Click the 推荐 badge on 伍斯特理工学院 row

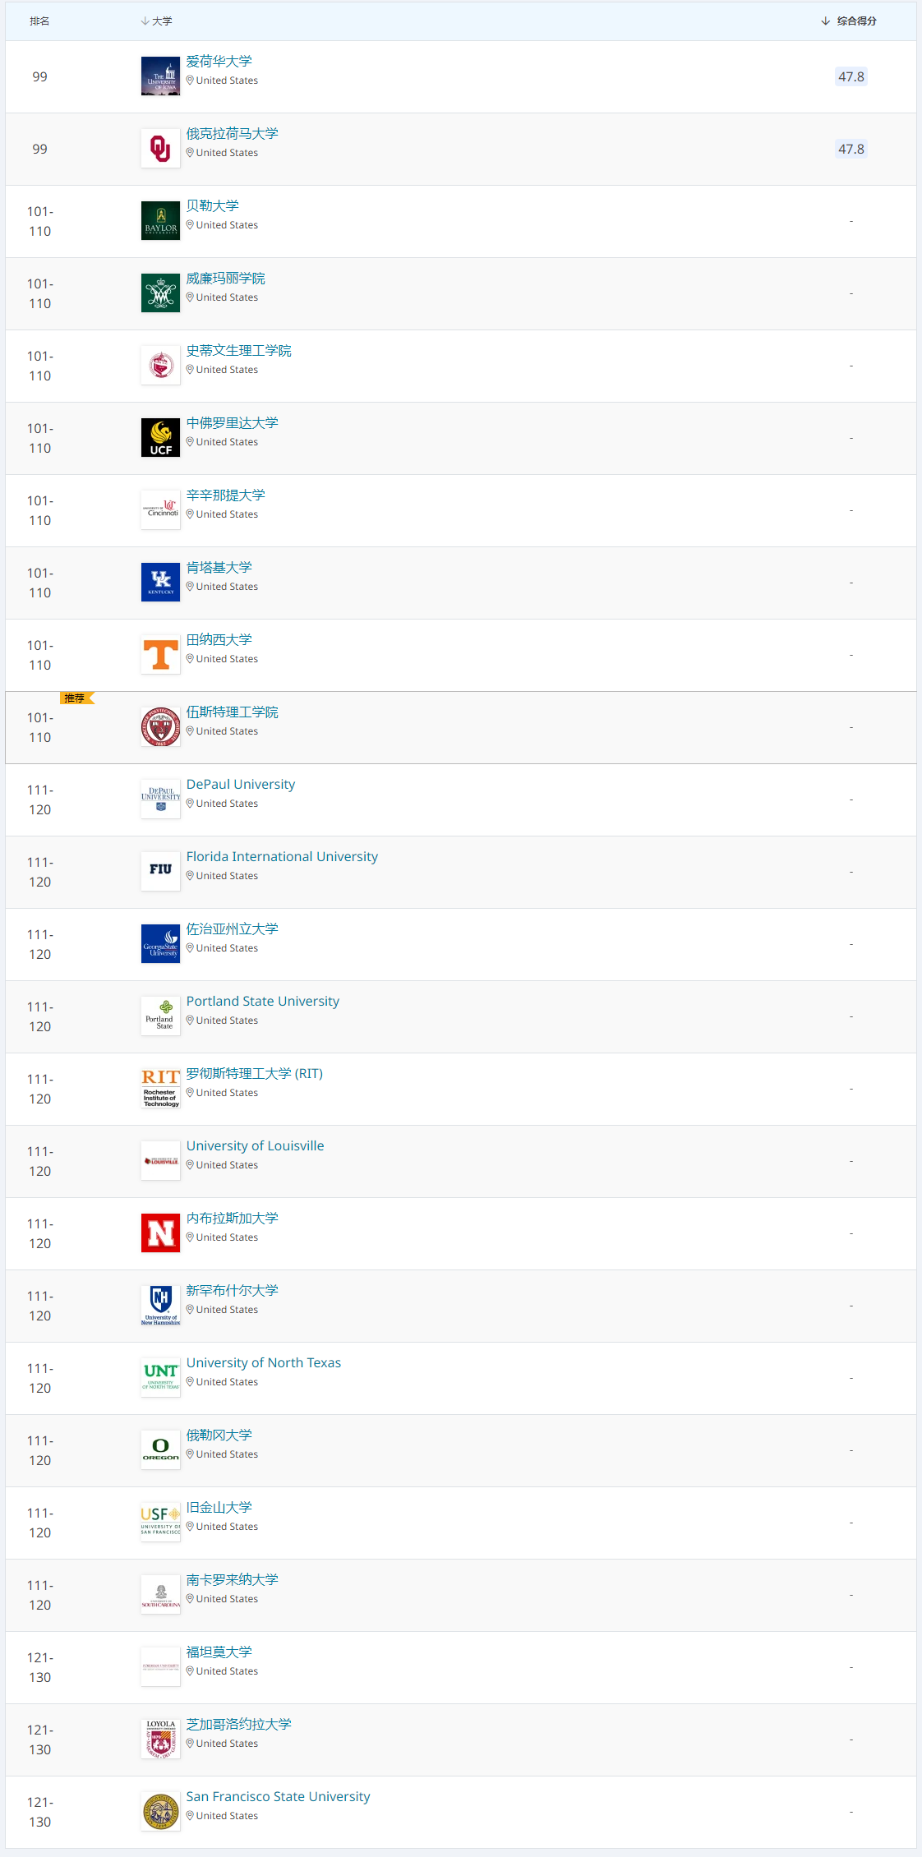pyautogui.click(x=76, y=698)
